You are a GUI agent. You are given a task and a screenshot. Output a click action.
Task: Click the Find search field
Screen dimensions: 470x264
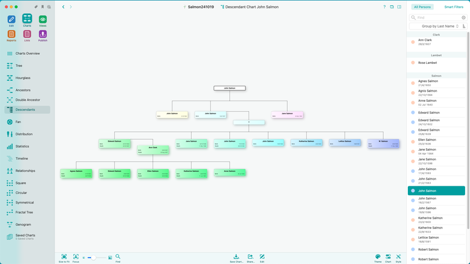pyautogui.click(x=438, y=17)
